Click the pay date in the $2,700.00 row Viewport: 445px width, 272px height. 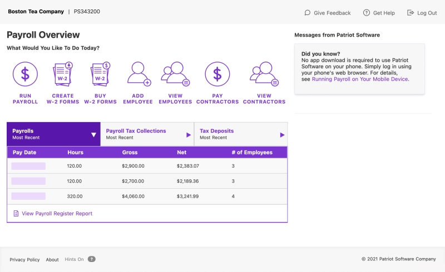(28, 181)
